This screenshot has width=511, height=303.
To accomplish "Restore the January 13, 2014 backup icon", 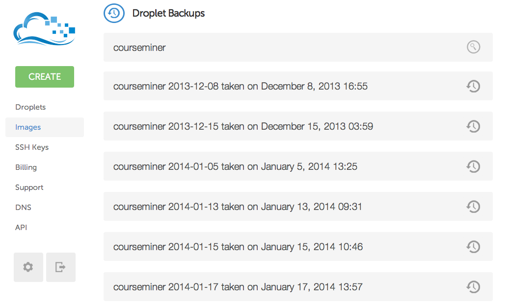I will [x=473, y=207].
